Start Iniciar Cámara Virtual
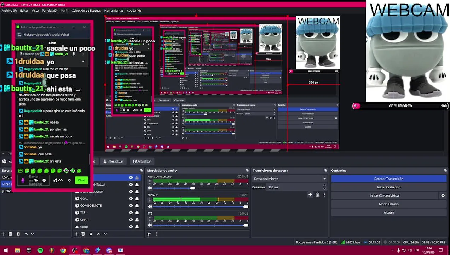 [x=385, y=195]
